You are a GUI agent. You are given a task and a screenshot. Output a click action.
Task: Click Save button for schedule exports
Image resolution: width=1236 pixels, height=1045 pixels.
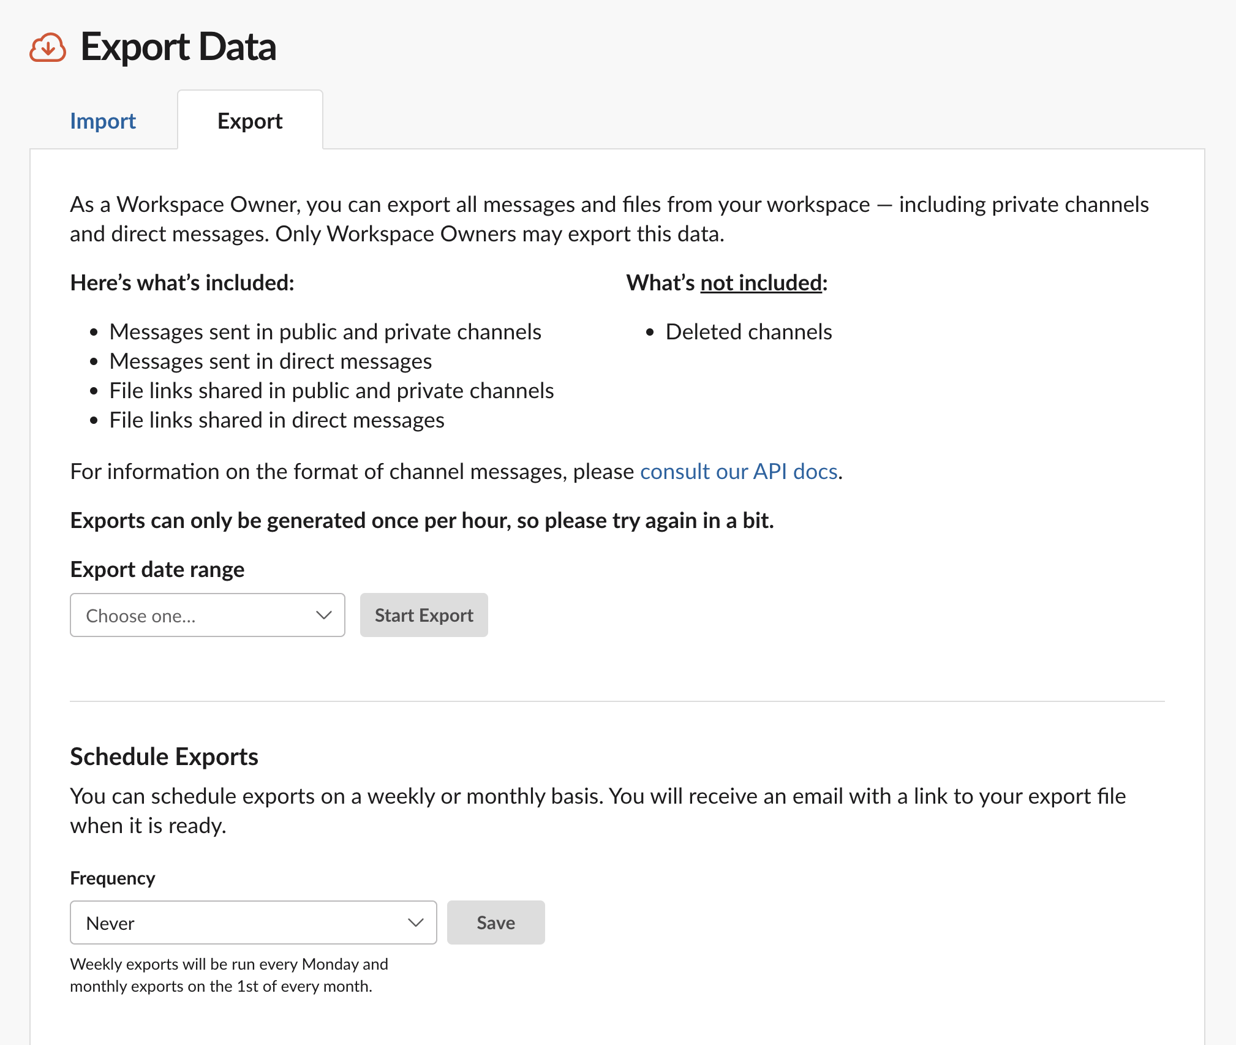496,922
